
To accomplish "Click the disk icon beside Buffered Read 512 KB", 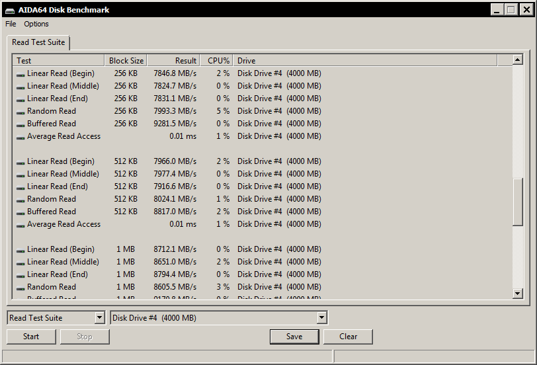I will coord(21,212).
